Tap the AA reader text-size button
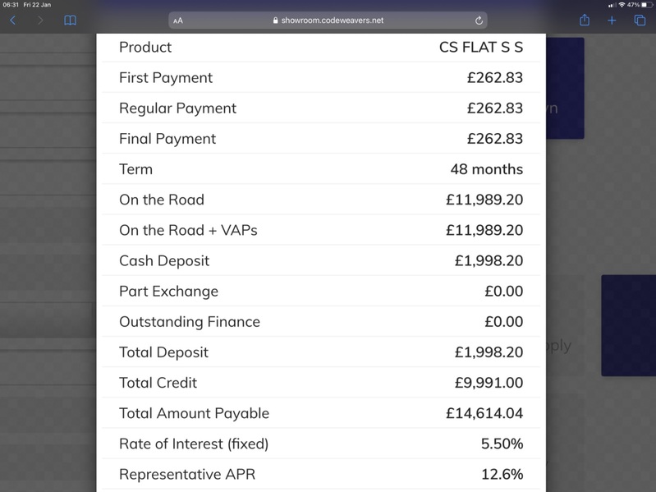 coord(178,21)
